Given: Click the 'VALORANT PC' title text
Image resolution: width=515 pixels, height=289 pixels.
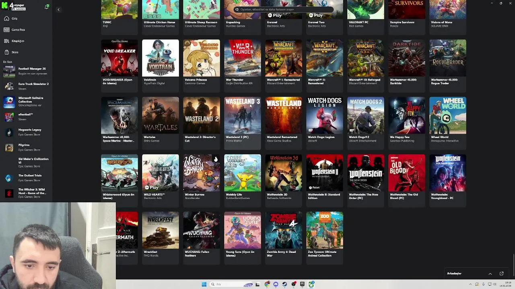Looking at the screenshot, I should pyautogui.click(x=358, y=22).
